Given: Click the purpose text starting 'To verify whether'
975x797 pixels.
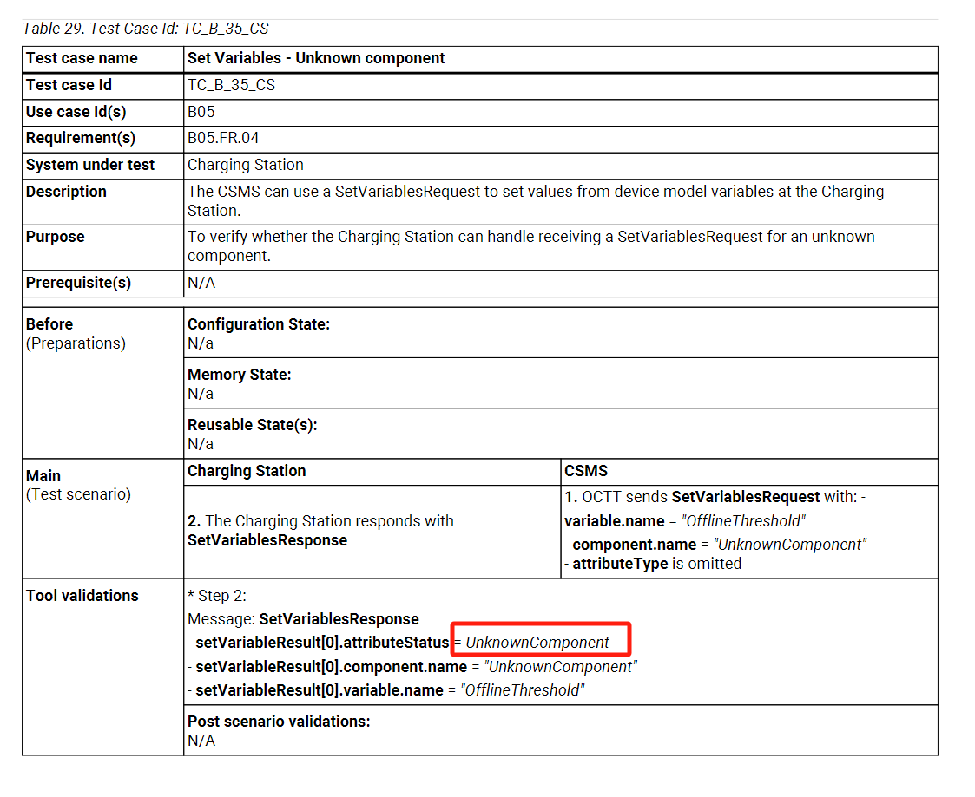Looking at the screenshot, I should tap(531, 246).
